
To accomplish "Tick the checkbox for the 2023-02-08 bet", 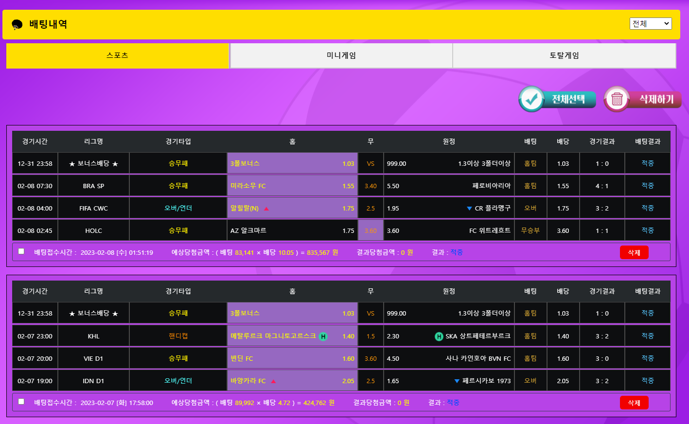I will tap(21, 251).
